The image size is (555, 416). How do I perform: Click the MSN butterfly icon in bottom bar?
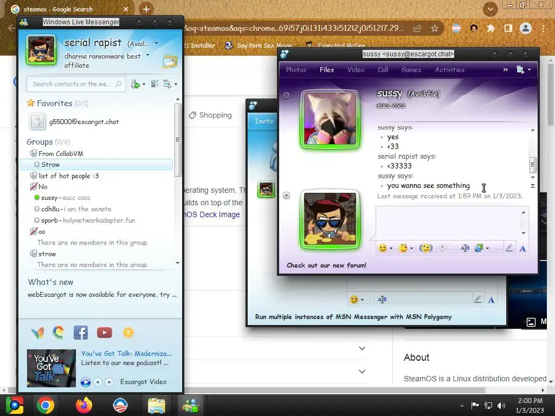point(37,333)
